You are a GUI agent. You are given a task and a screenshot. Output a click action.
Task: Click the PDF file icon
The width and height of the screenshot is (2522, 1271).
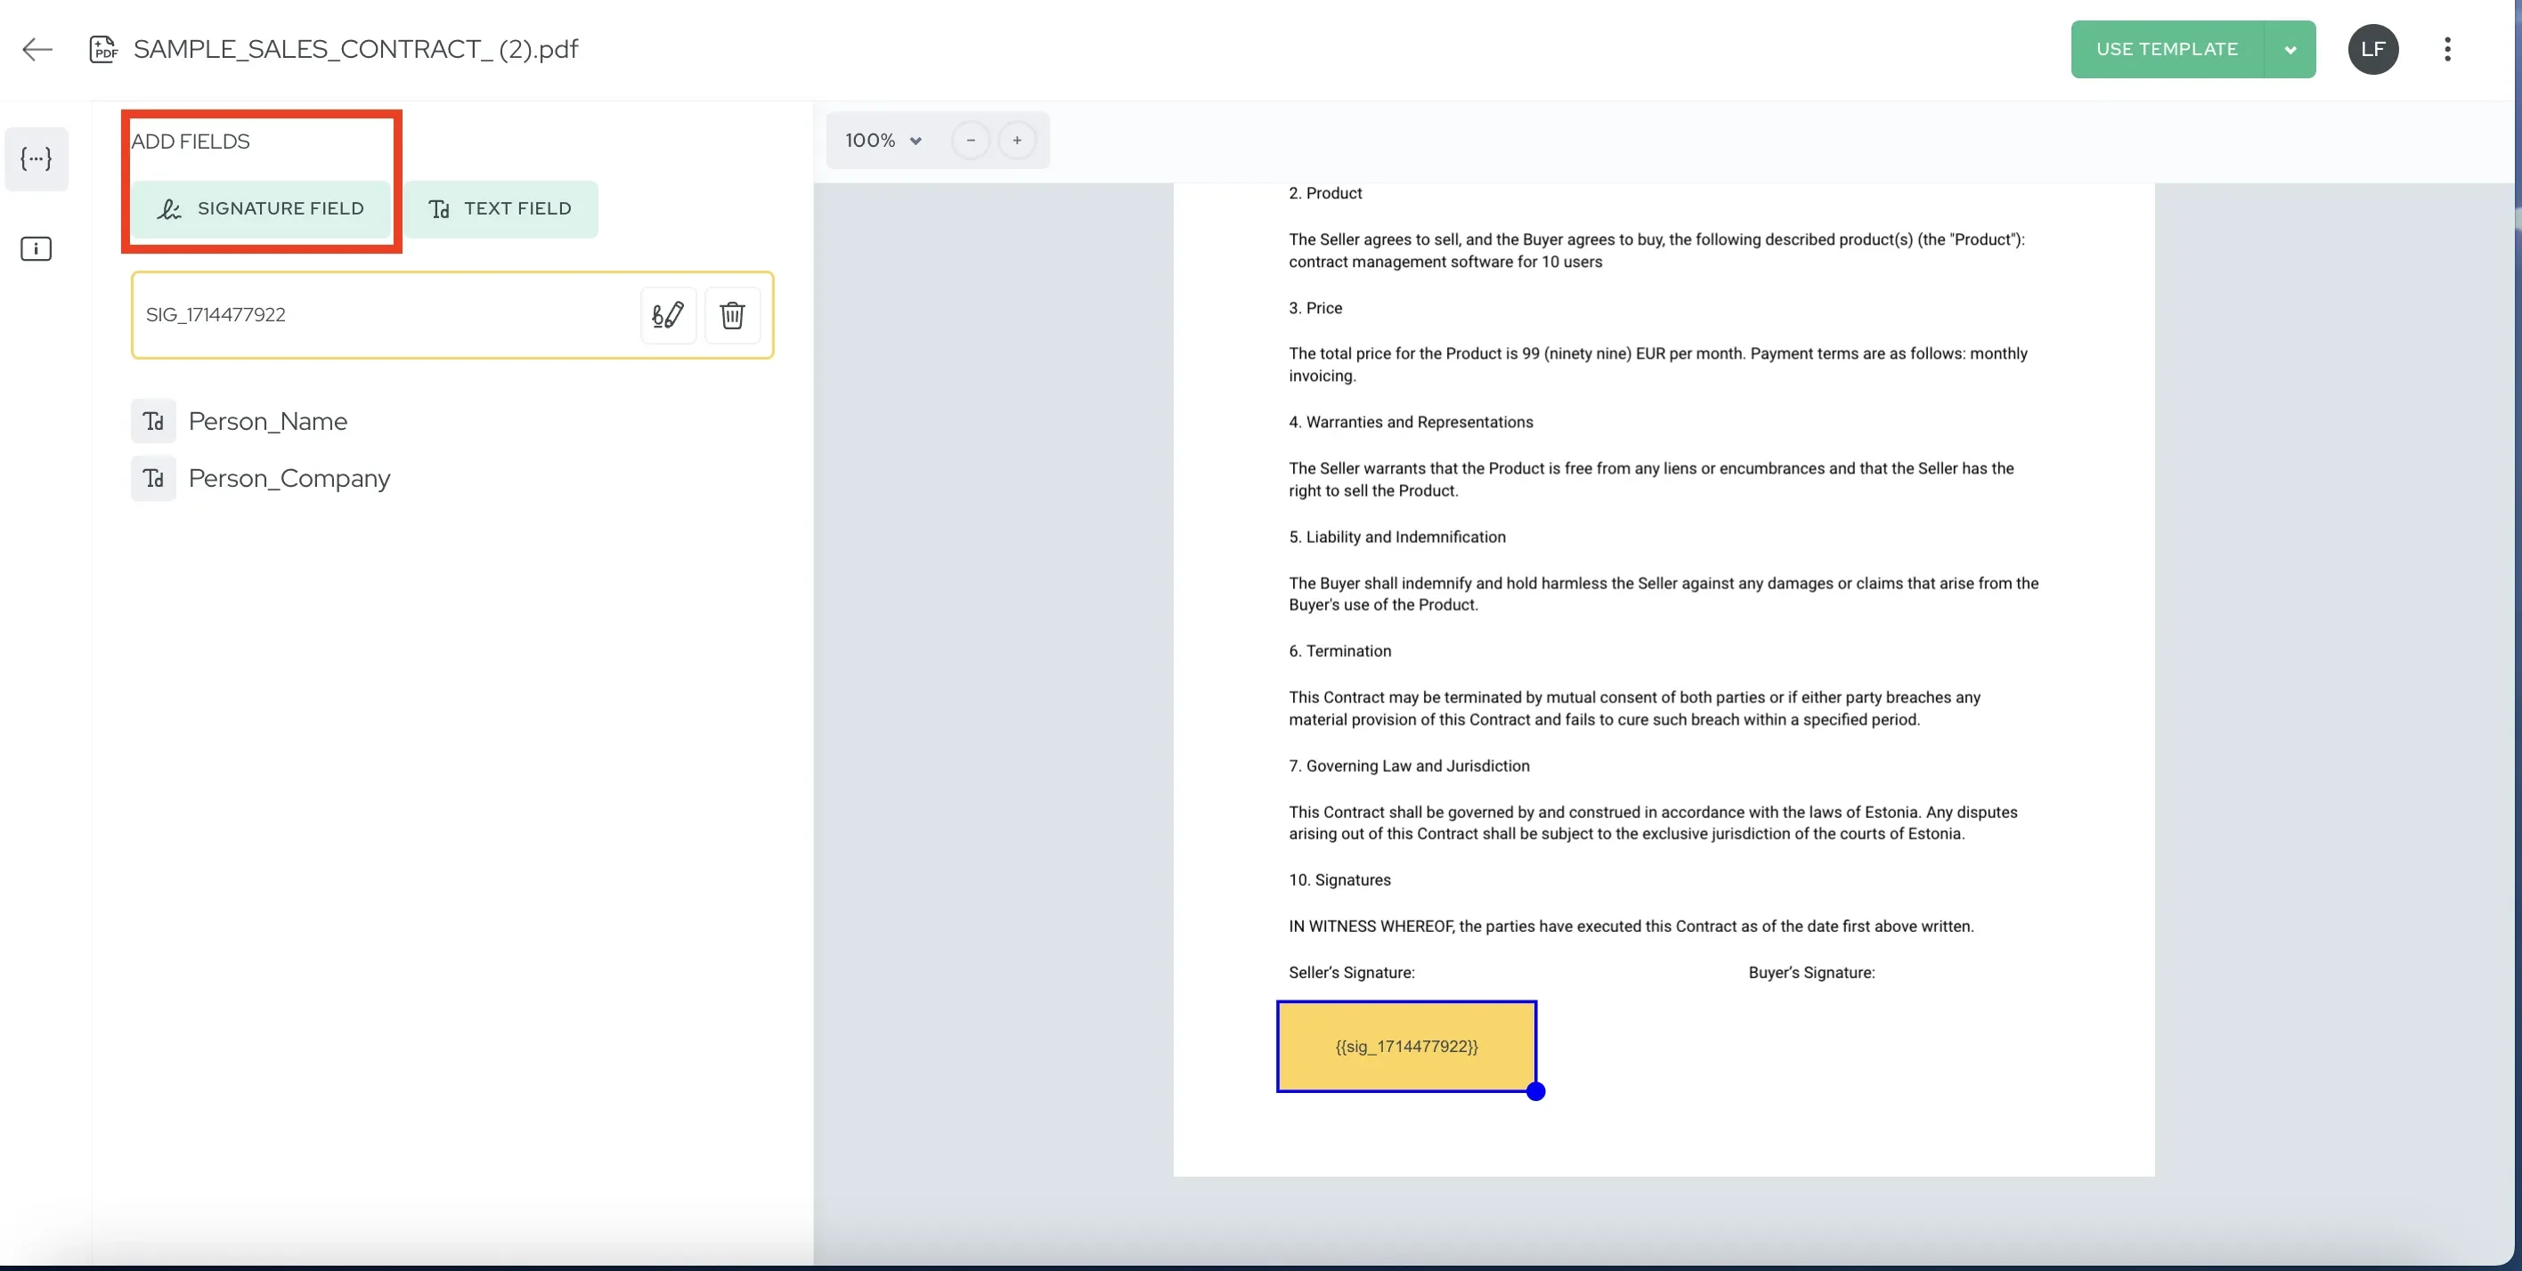pyautogui.click(x=102, y=49)
